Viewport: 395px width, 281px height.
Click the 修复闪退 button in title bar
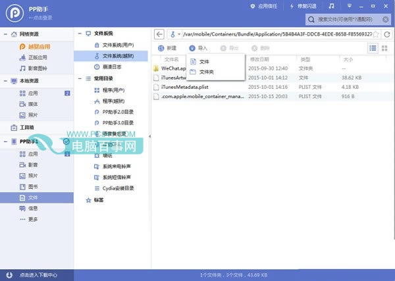303,6
